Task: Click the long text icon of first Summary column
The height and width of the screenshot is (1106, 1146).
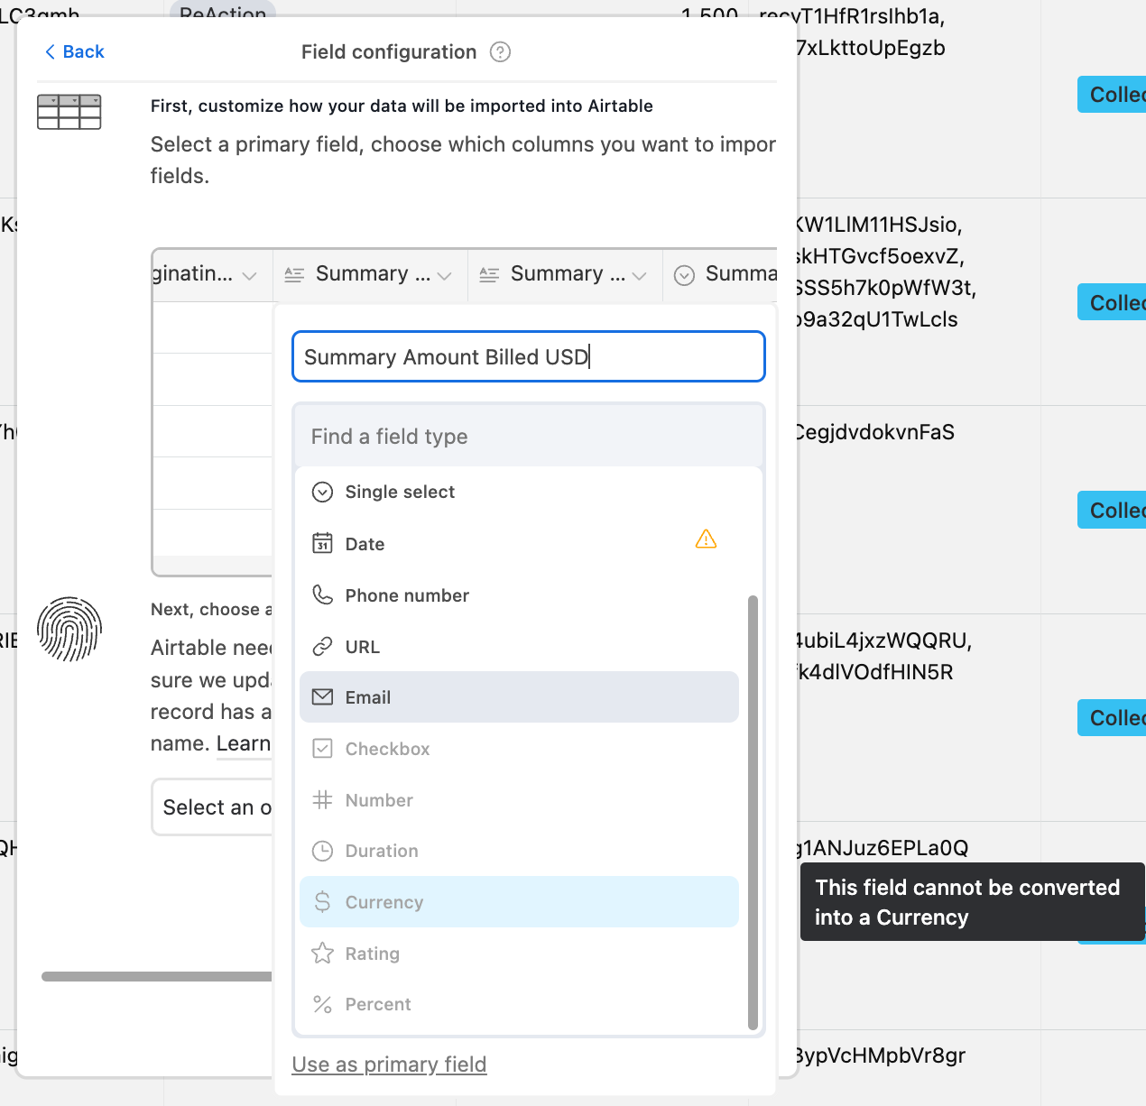Action: [x=294, y=275]
